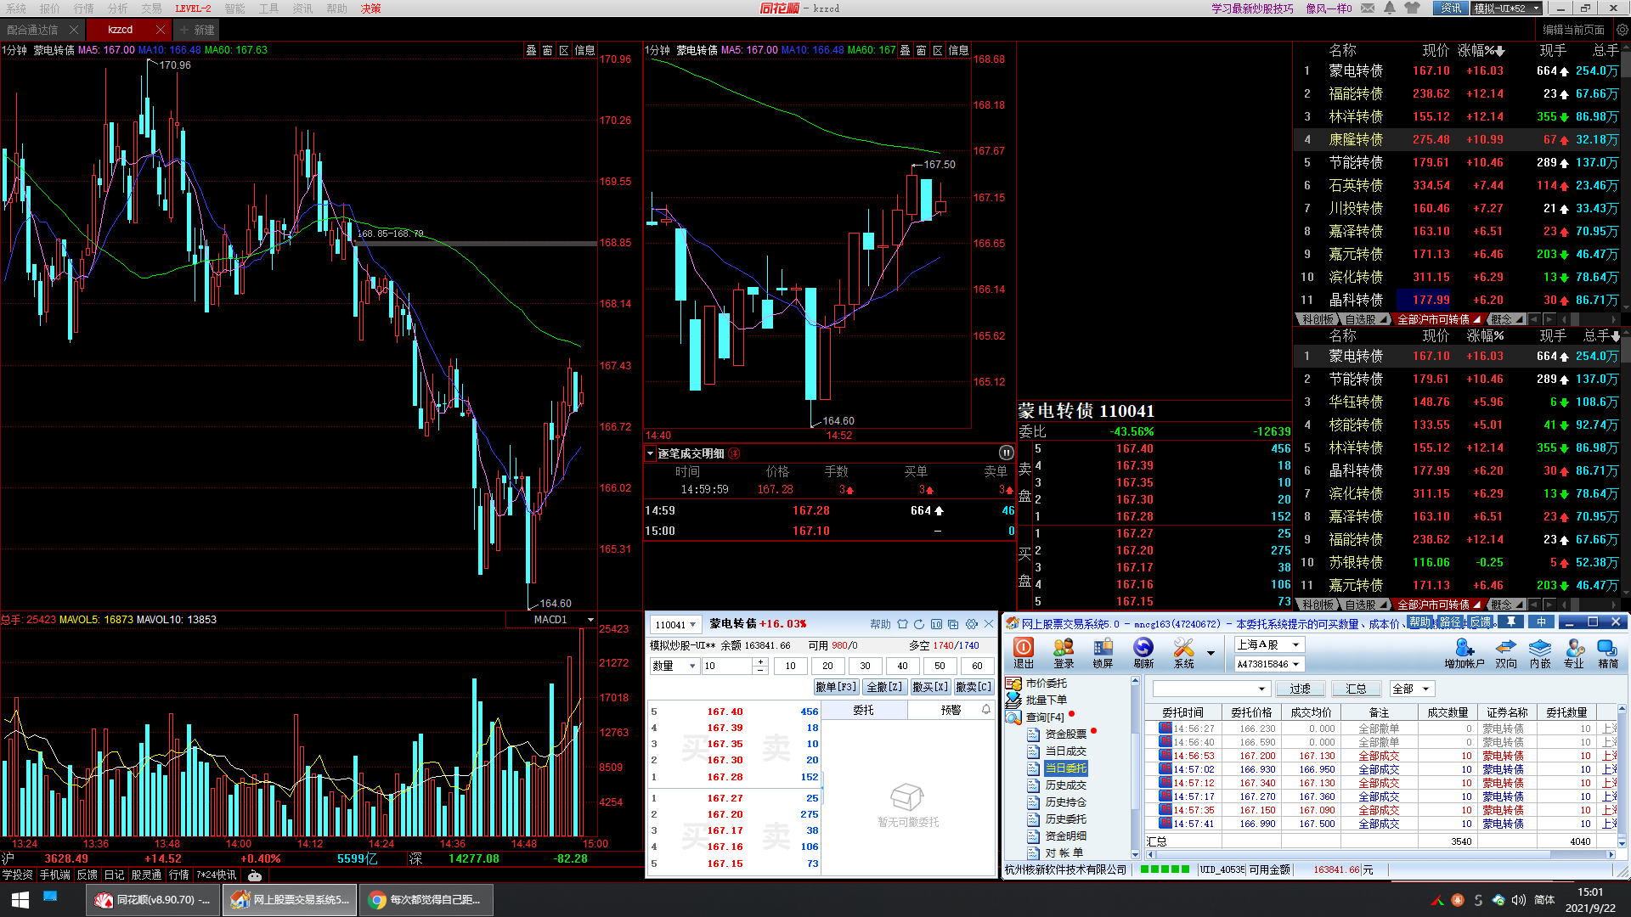This screenshot has width=1631, height=917.
Task: Expand the 系统 dropdown arrow
Action: (1211, 653)
